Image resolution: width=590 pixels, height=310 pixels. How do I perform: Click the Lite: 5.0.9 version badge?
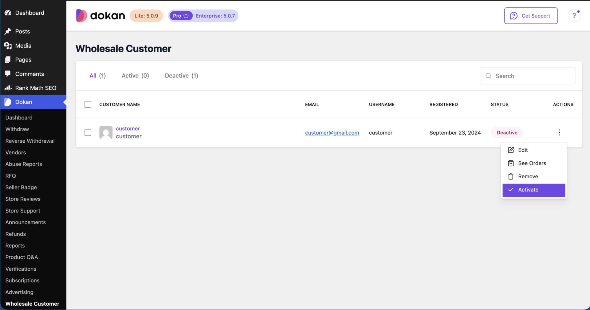146,16
